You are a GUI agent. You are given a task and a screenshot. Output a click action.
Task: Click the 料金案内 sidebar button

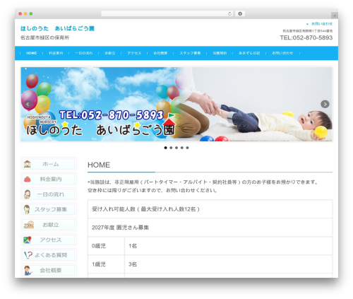(x=49, y=179)
